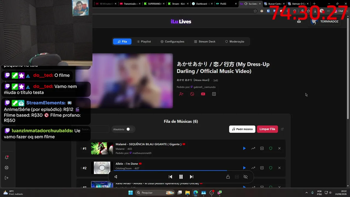Screen dimensions: 350x197
Task: Mute the player volume
Action: click(x=116, y=177)
